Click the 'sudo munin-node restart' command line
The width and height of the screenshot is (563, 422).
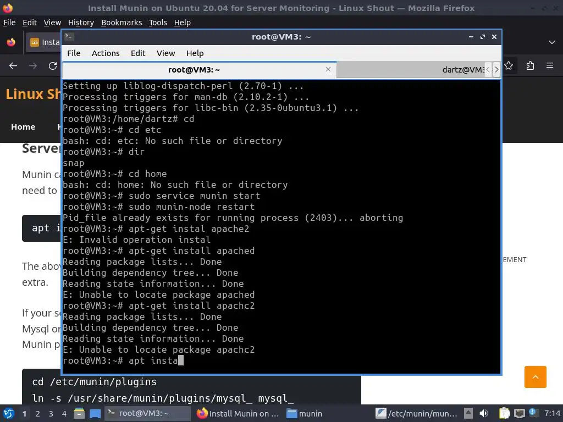159,207
